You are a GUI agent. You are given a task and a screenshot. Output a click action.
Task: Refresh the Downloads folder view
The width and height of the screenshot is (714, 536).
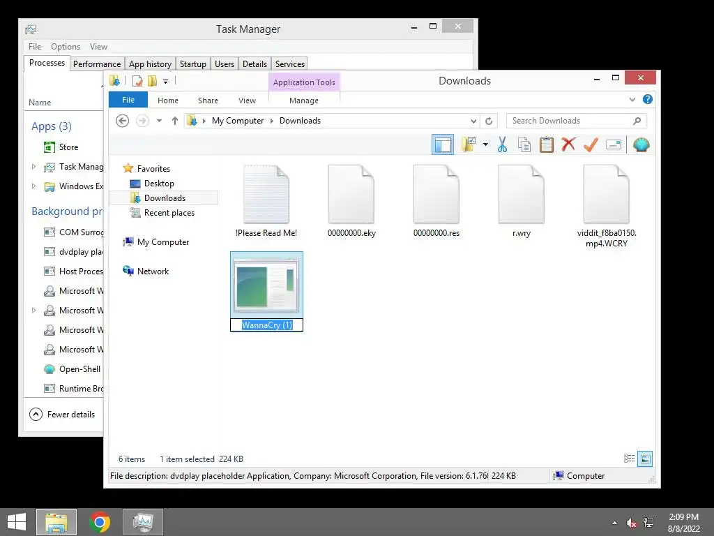pos(489,121)
